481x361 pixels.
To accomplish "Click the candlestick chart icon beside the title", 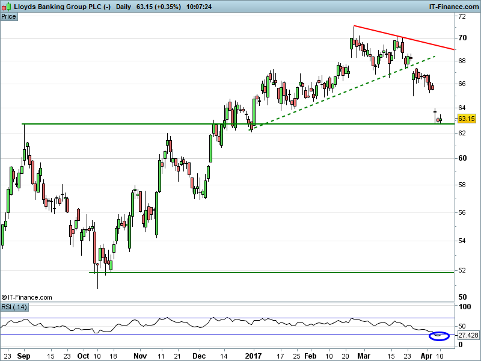I will pos(6,7).
